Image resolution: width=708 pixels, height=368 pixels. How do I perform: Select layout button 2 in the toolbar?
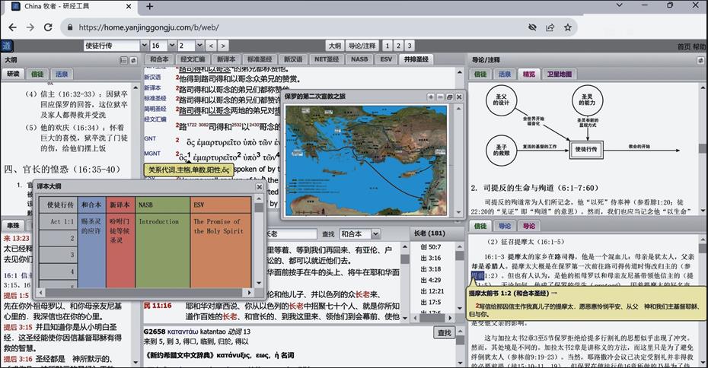point(398,46)
